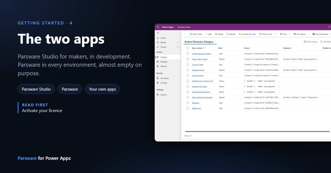Click the back arrow in command bar
The width and height of the screenshot is (331, 173).
185,34
